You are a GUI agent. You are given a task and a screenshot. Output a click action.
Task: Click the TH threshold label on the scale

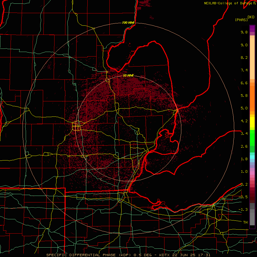click(245, 222)
